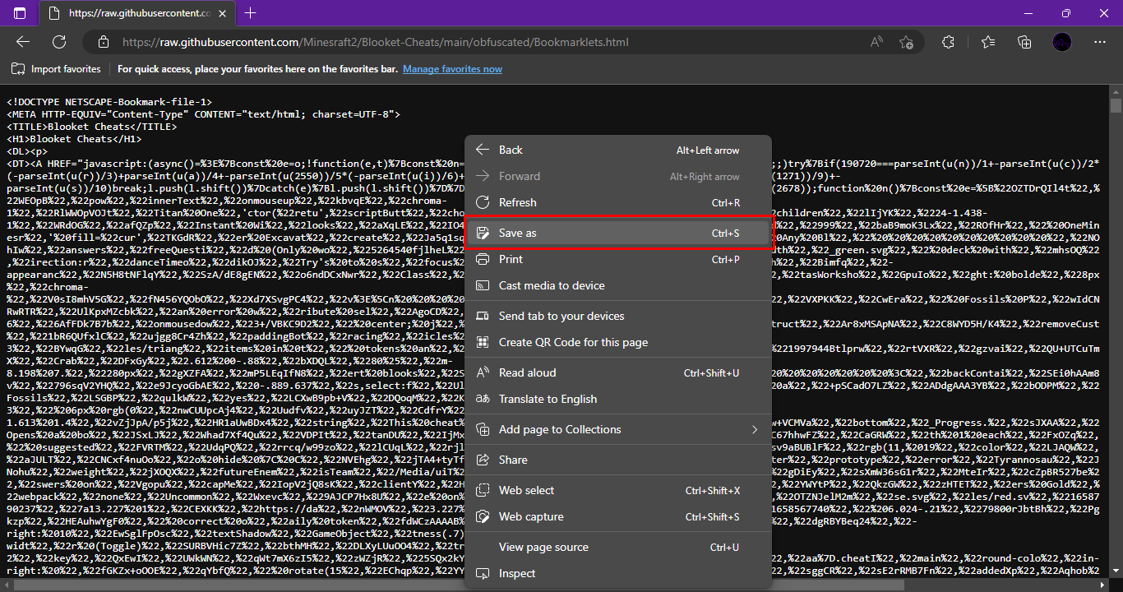Click Import favorites on favorites bar

click(57, 69)
